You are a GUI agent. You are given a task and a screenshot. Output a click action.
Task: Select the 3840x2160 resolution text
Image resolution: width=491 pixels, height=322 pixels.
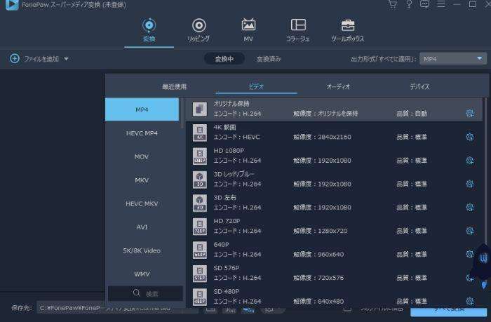click(335, 137)
